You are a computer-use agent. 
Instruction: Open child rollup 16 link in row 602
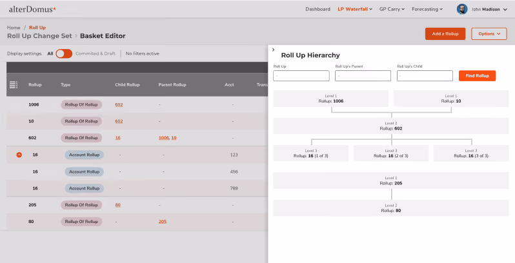tap(118, 138)
